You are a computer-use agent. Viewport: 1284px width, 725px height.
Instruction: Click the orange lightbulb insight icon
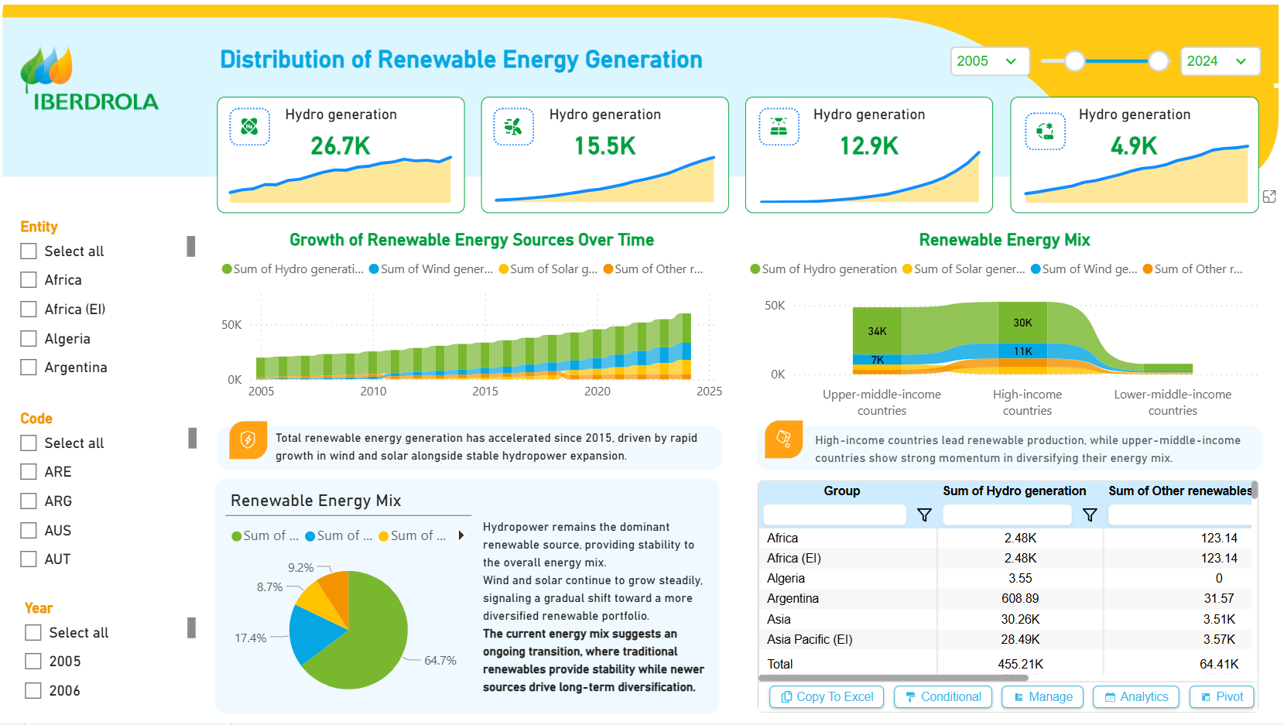784,439
